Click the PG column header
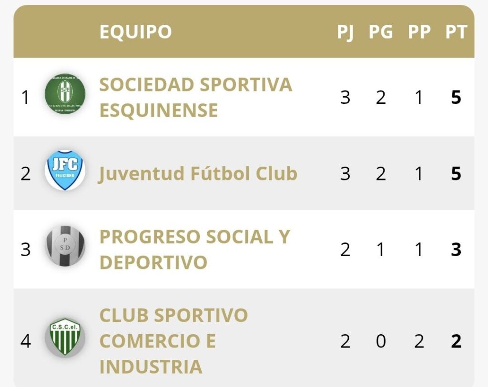The height and width of the screenshot is (387, 488). 381,32
